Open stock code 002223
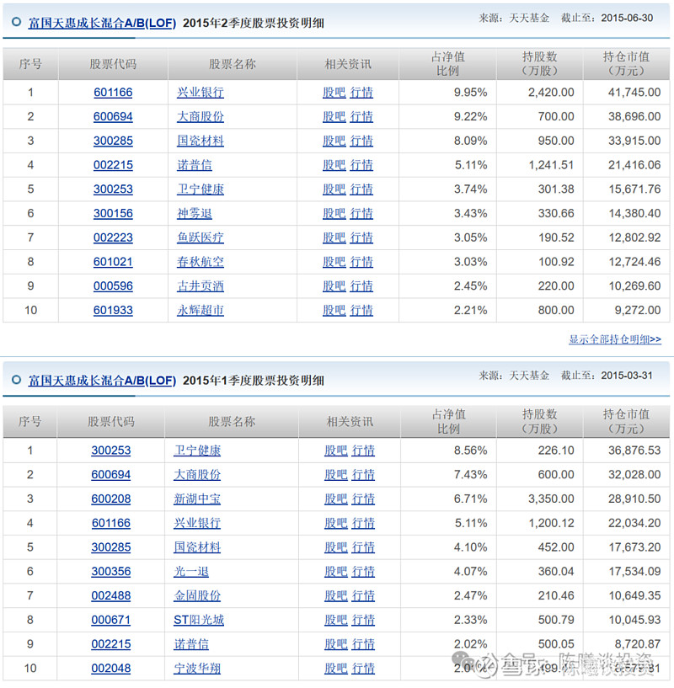This screenshot has height=688, width=674. 113,237
